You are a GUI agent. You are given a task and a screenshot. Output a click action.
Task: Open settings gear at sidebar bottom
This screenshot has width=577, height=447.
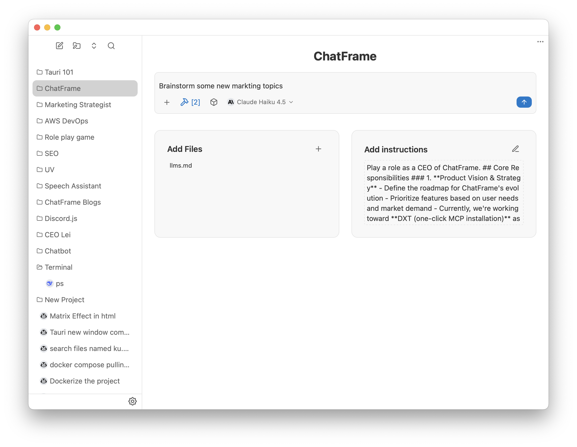(x=132, y=401)
